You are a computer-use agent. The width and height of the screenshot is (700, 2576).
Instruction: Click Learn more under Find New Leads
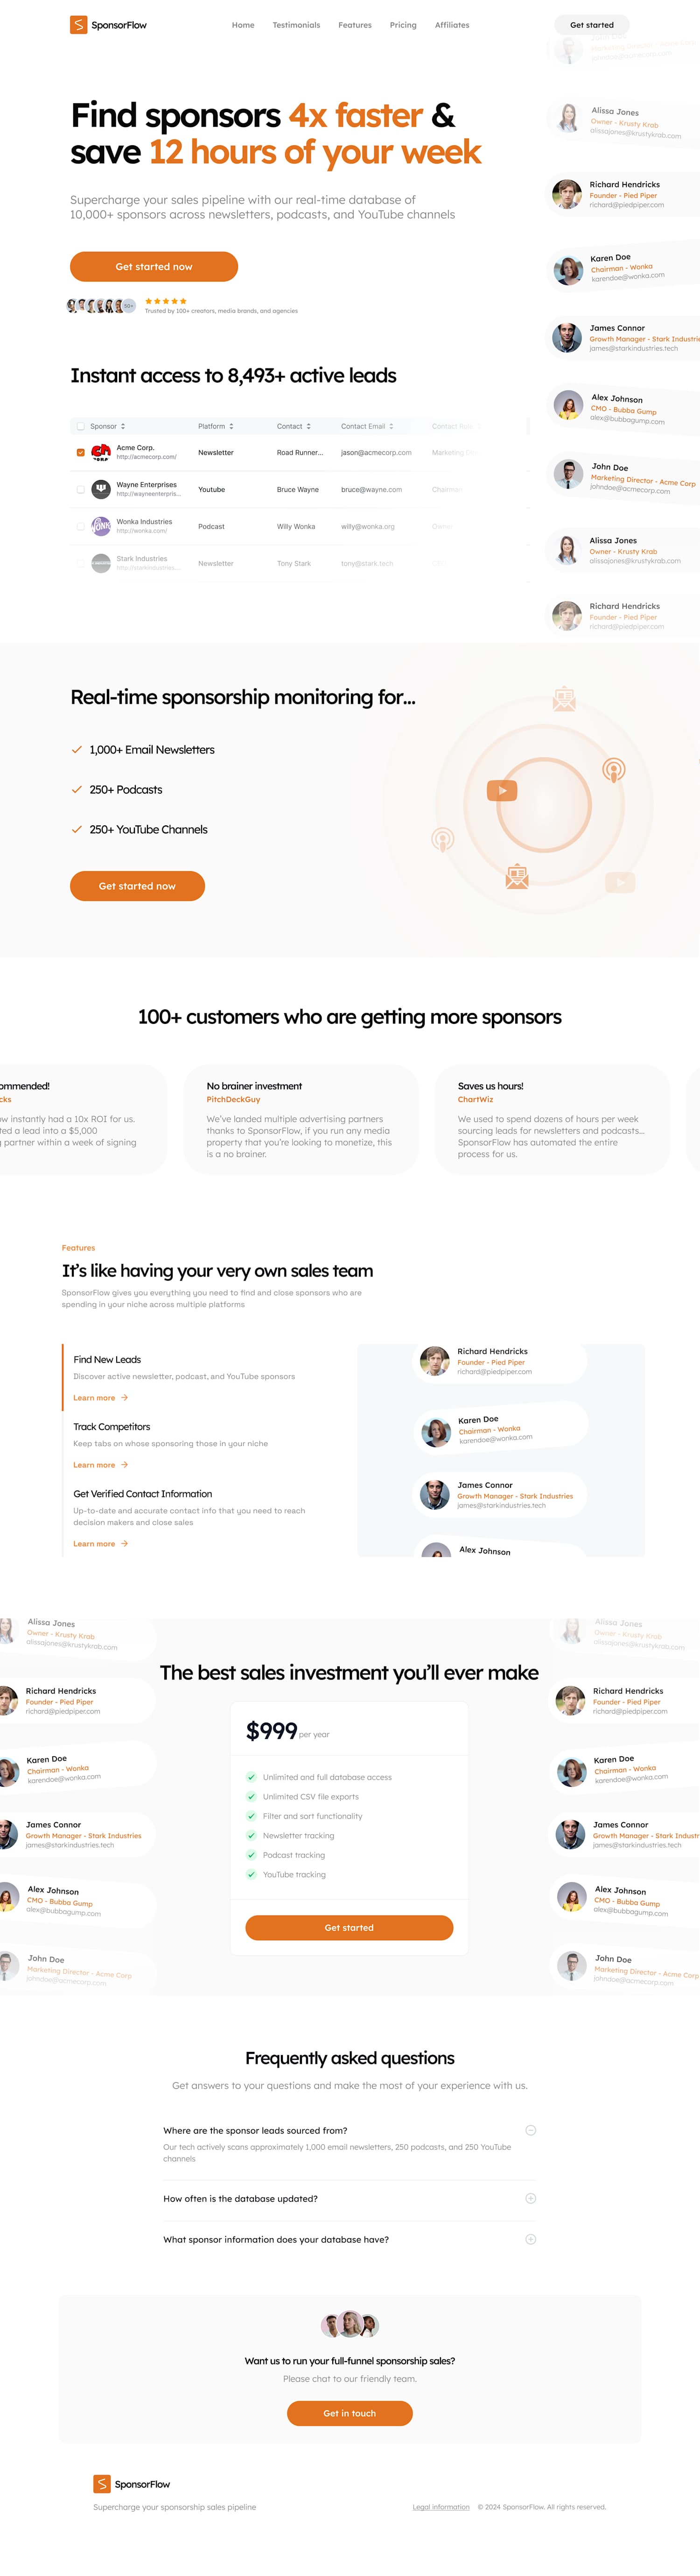pos(101,1398)
